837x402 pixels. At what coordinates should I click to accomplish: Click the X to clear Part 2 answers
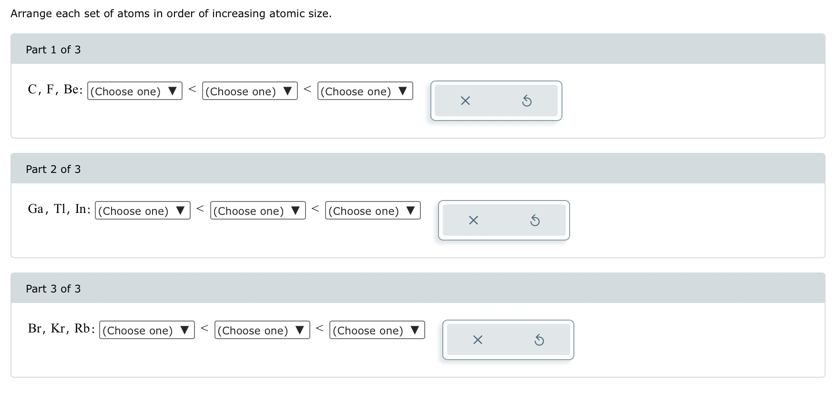coord(472,220)
